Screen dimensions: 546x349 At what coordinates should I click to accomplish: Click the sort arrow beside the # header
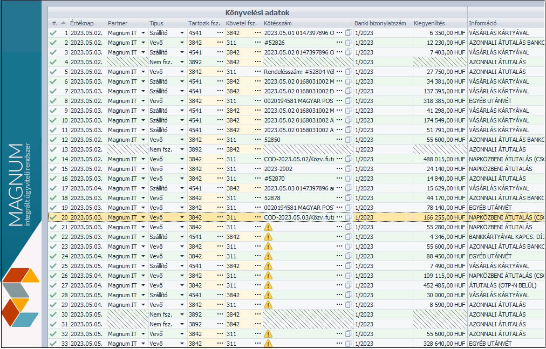[x=63, y=23]
